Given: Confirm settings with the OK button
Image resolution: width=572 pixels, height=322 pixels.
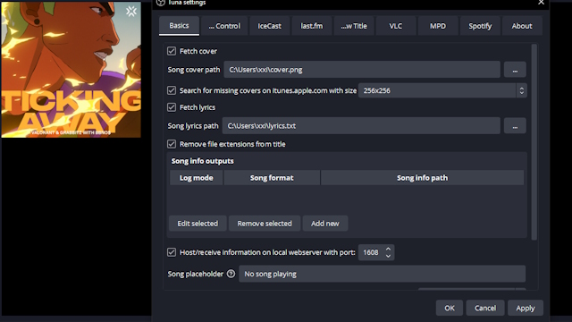Looking at the screenshot, I should [x=450, y=308].
